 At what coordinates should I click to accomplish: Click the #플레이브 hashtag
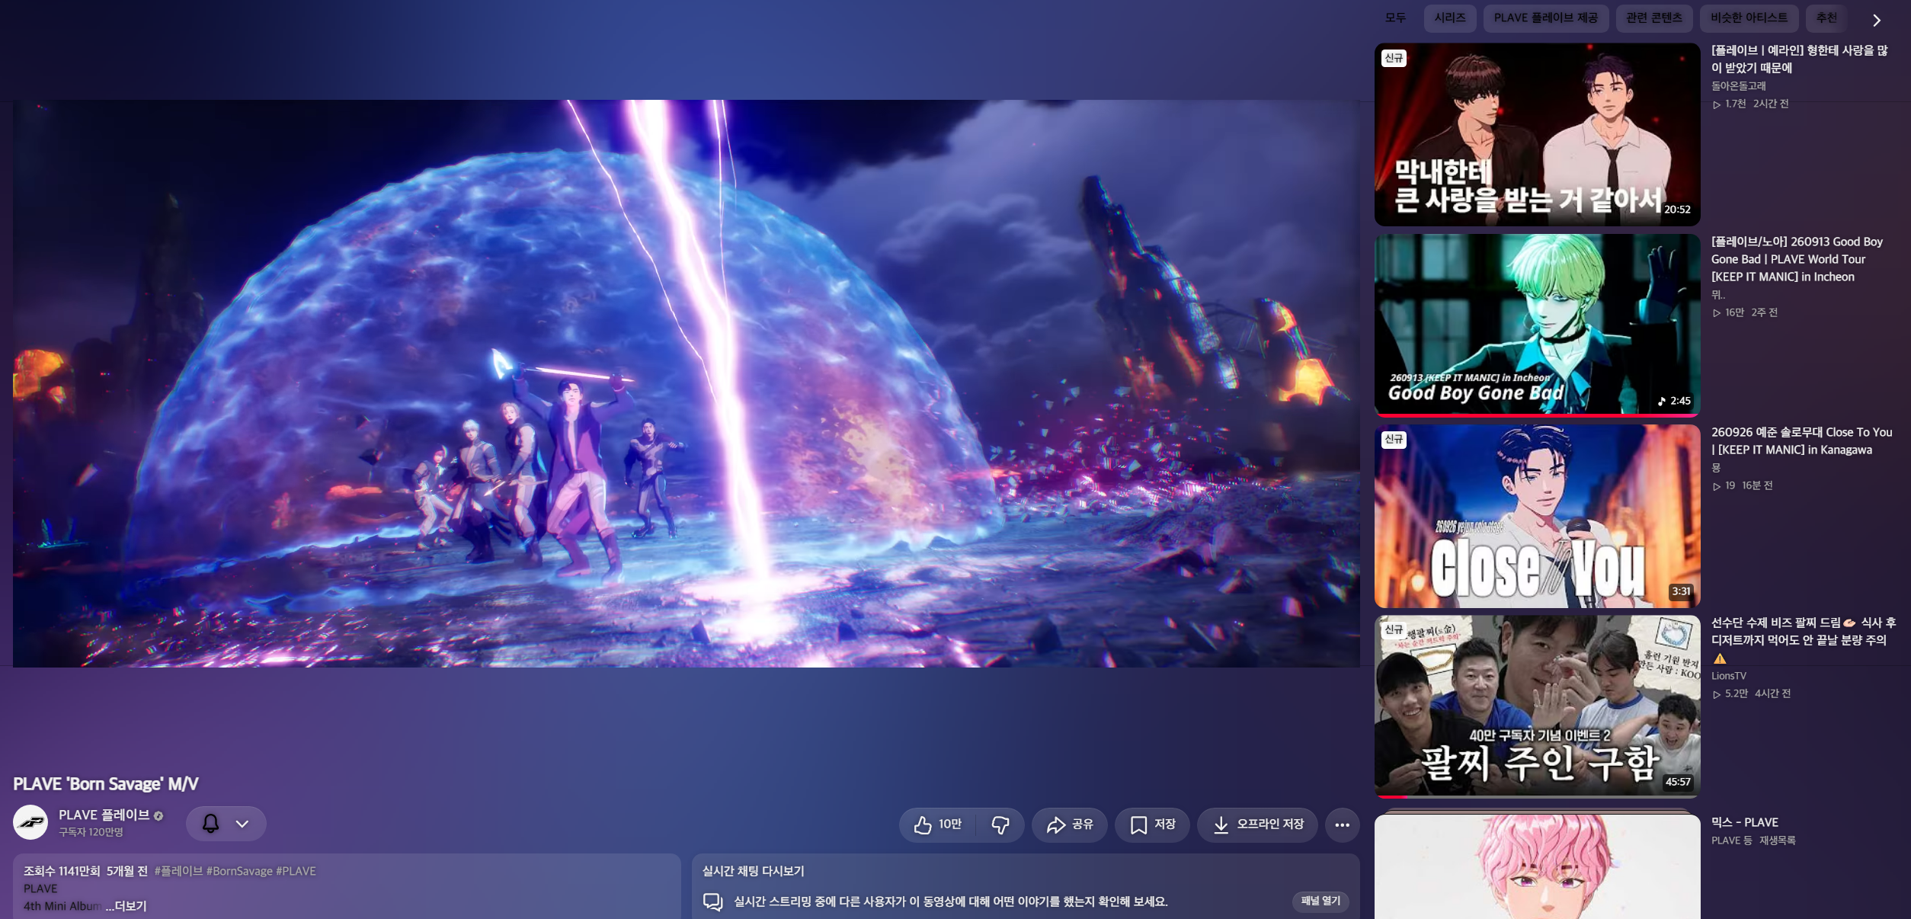pyautogui.click(x=178, y=871)
